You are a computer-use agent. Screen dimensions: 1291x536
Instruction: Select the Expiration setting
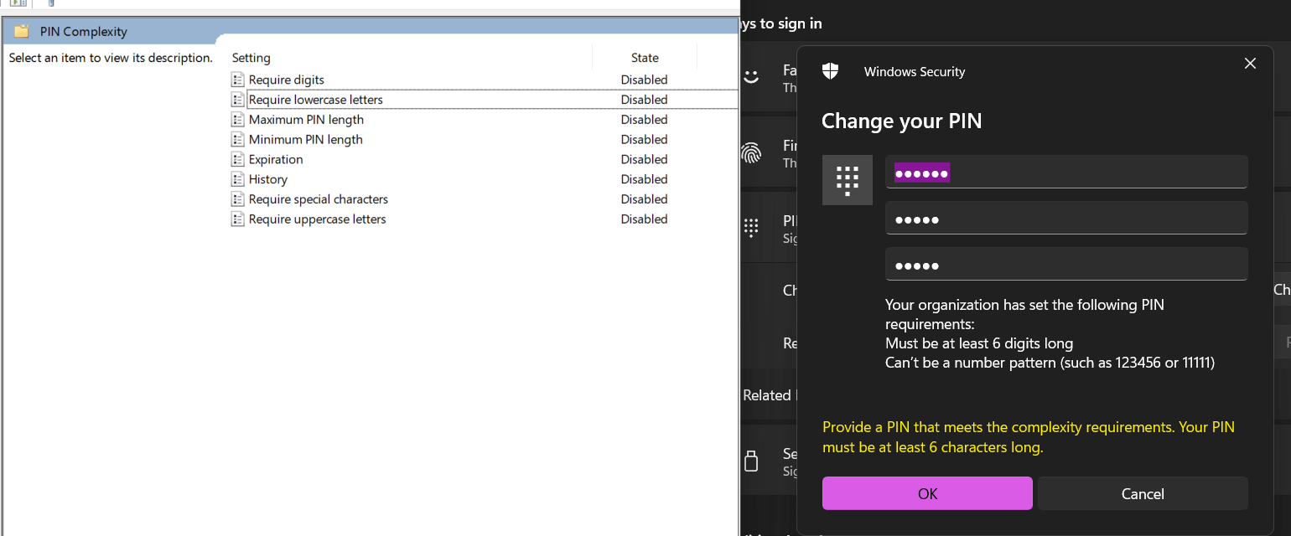276,159
